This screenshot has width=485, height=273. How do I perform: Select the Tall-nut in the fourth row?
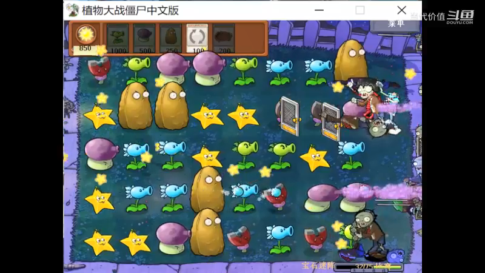(x=207, y=189)
